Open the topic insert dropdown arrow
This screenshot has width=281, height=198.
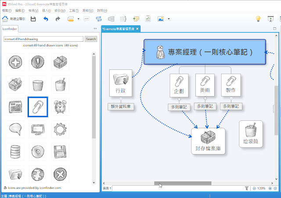coord(78,19)
